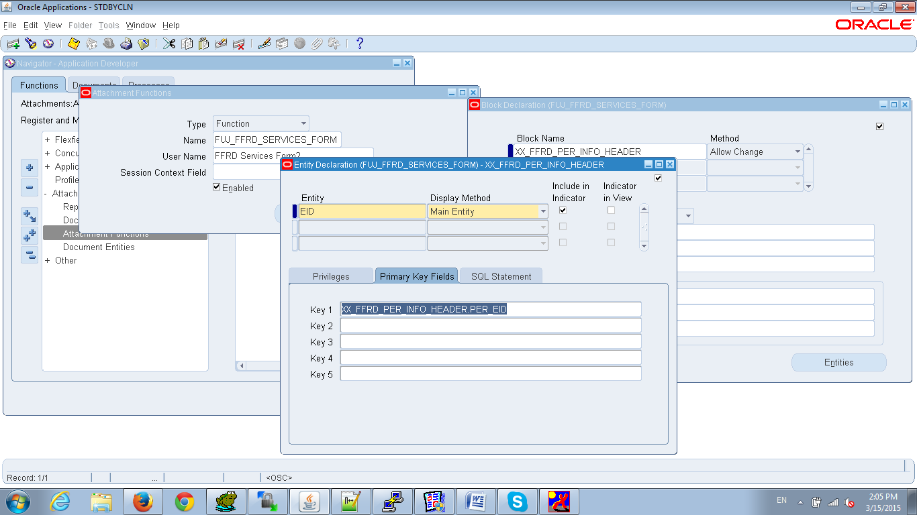The height and width of the screenshot is (515, 917).
Task: Open the Show Navigator compass icon
Action: pyautogui.click(x=48, y=44)
